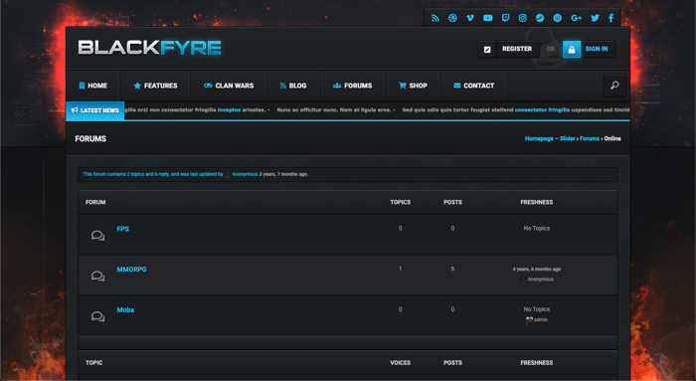Click the admin avatar in Moba row
This screenshot has width=696, height=381.
pos(529,319)
